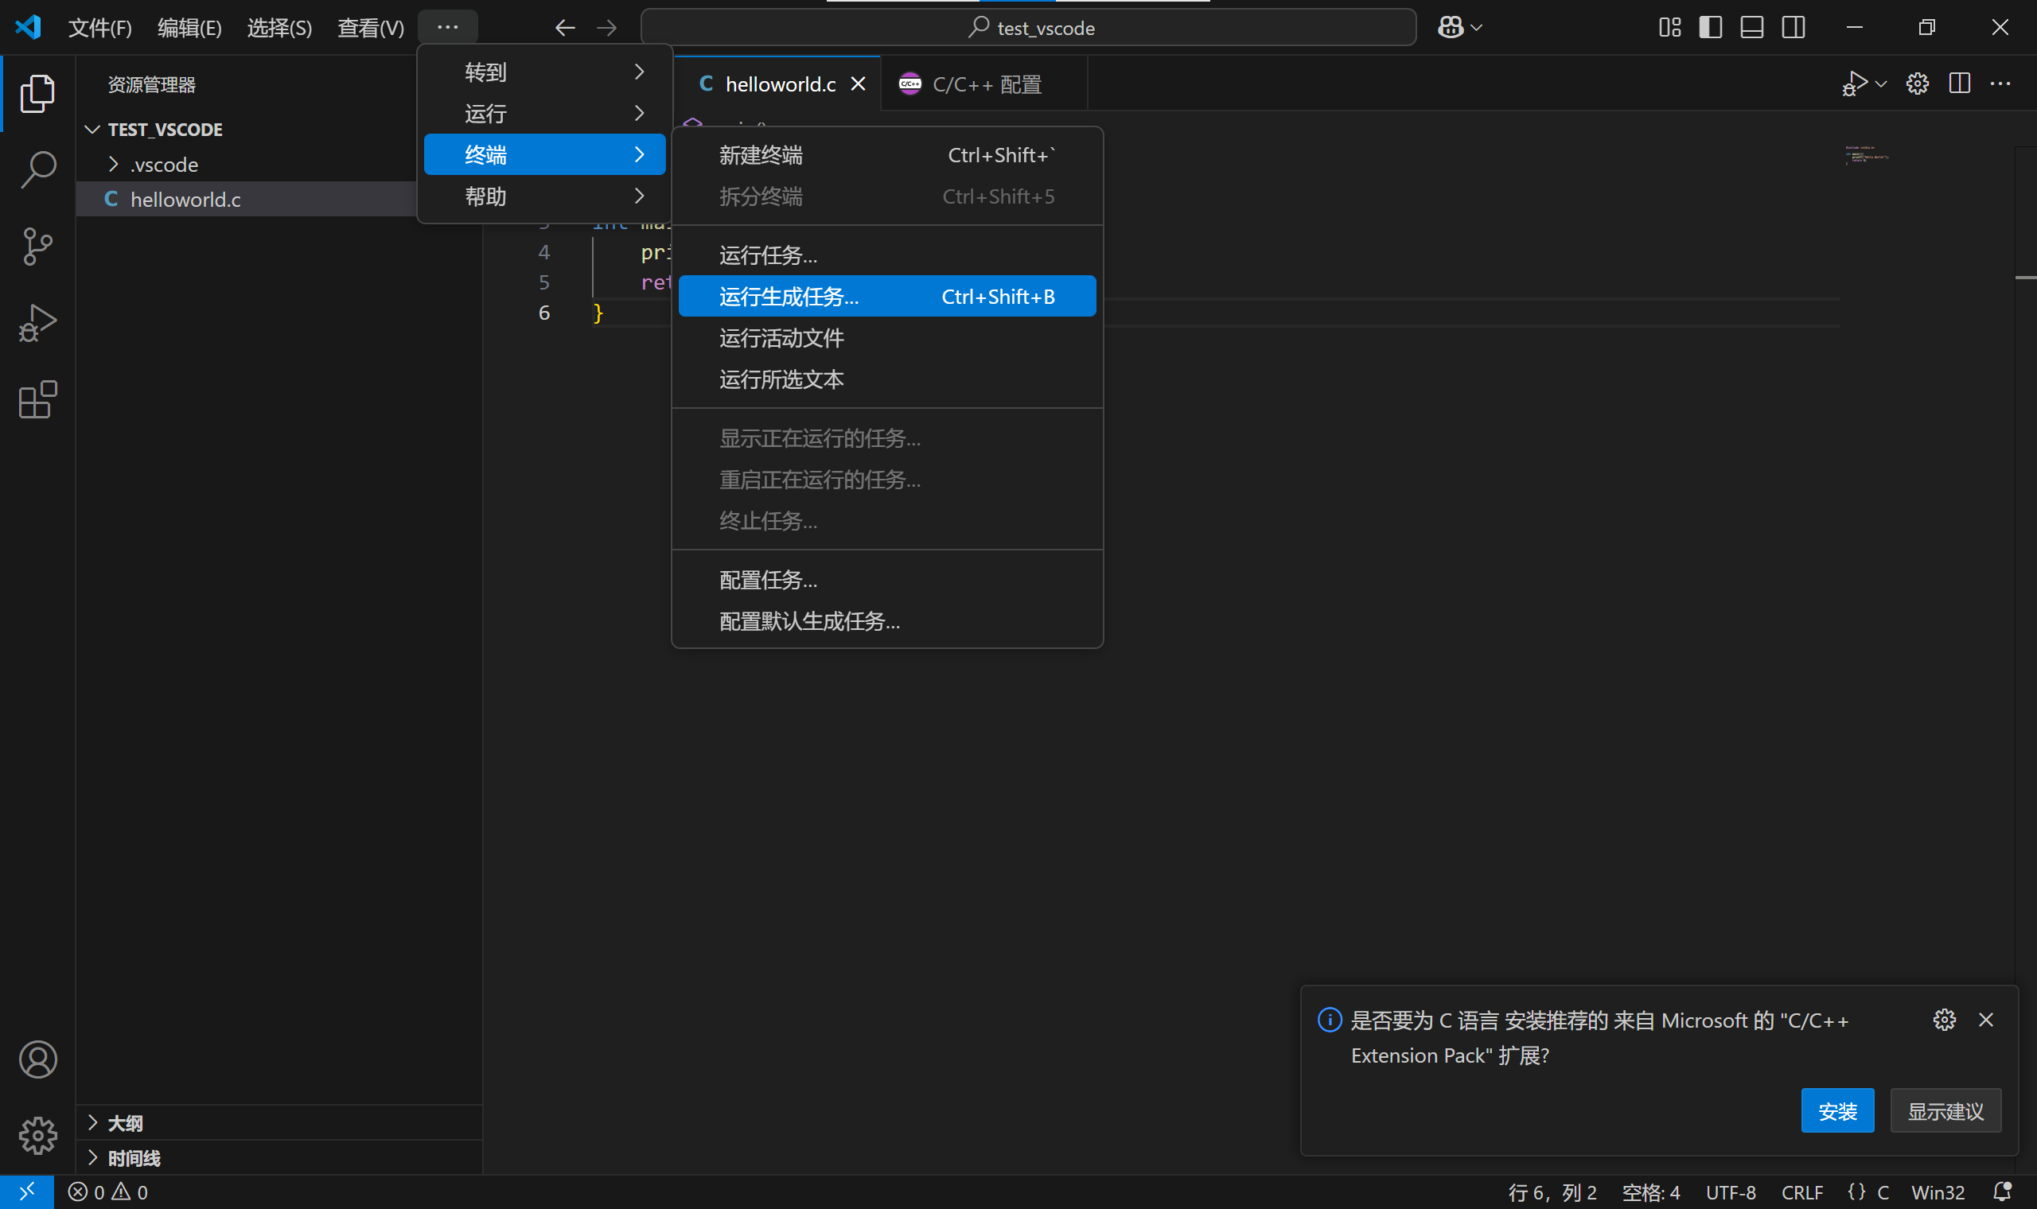Open the Run and Debug view
This screenshot has width=2037, height=1209.
point(37,323)
